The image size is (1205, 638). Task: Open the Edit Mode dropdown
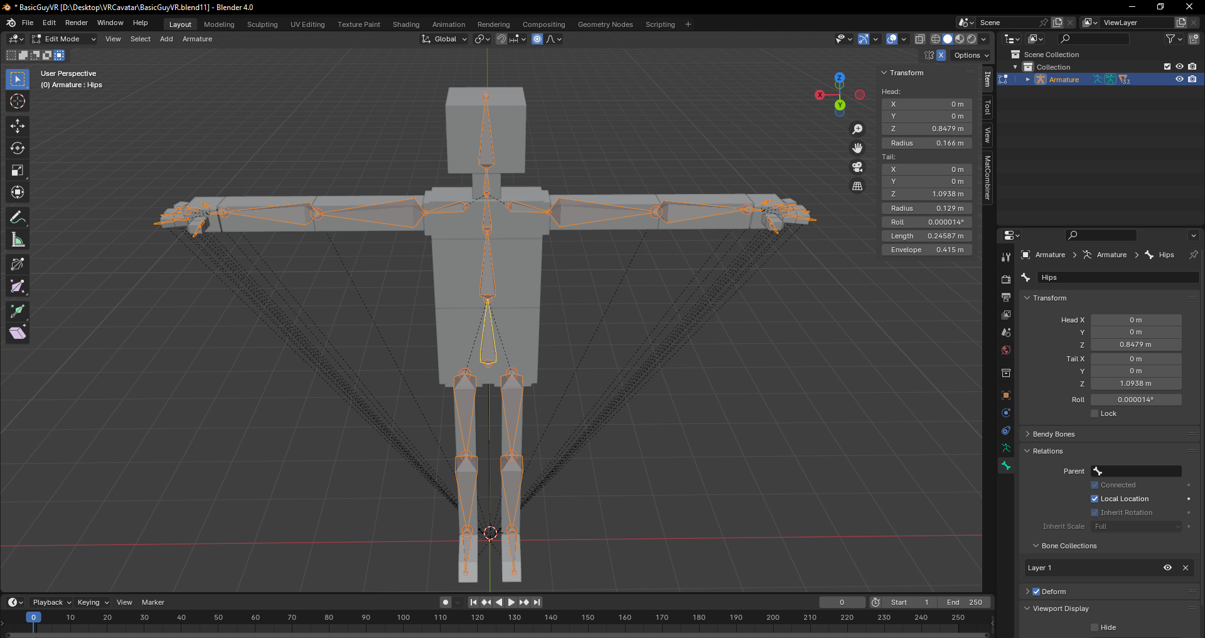click(x=64, y=39)
